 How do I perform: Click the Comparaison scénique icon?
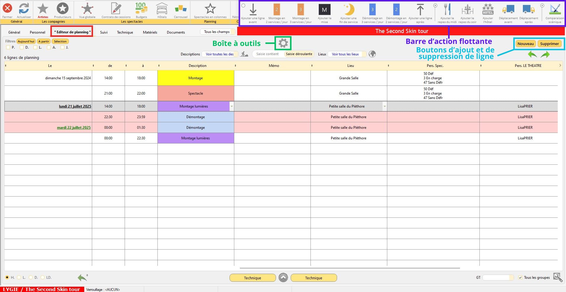point(555,10)
